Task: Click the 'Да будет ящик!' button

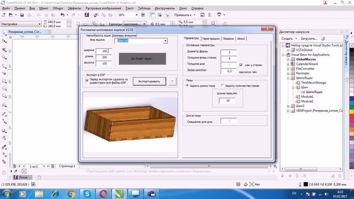Action: 143,59
